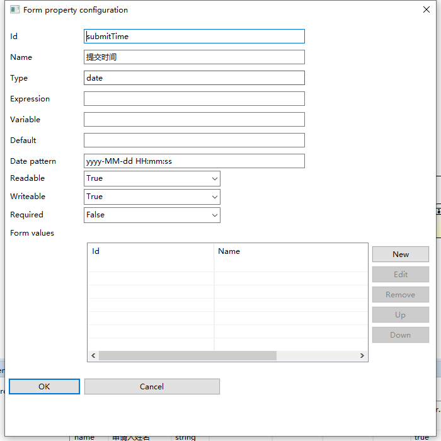Click the Id input field
This screenshot has height=441, width=441.
tap(194, 37)
